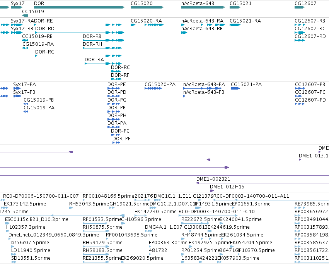Open the CG12607 gene label
The image size is (329, 264).
[305, 3]
